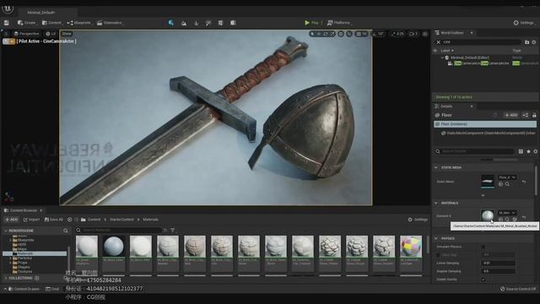Viewport: 540px width, 304px height.
Task: Activate the Mesh Paint mode icon
Action: tap(208, 23)
